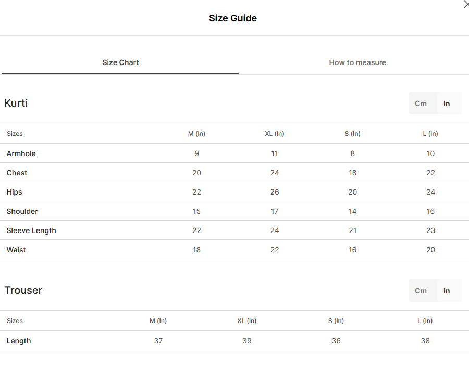Select In unit for Kurti table
This screenshot has width=469, height=373.
pyautogui.click(x=447, y=104)
